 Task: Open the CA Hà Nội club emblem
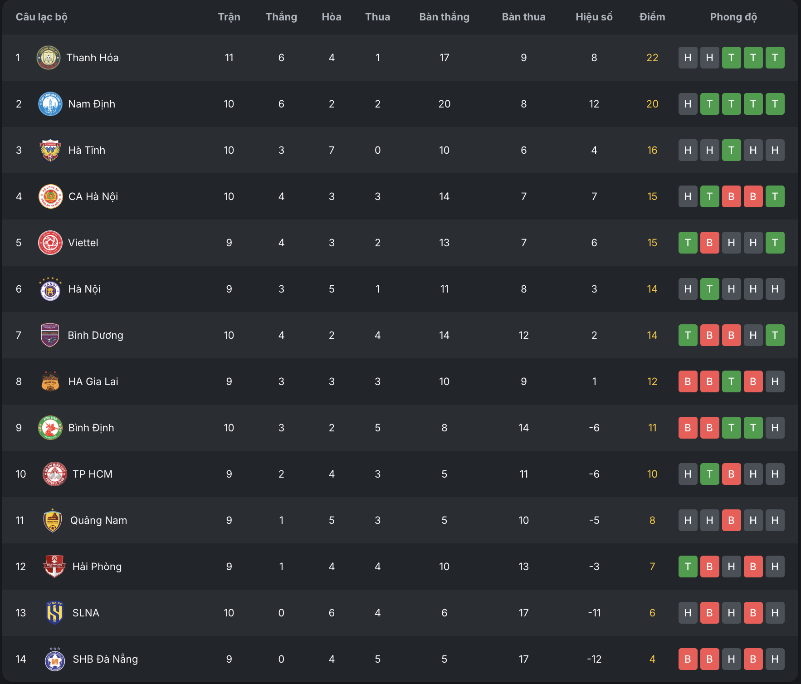coord(50,196)
